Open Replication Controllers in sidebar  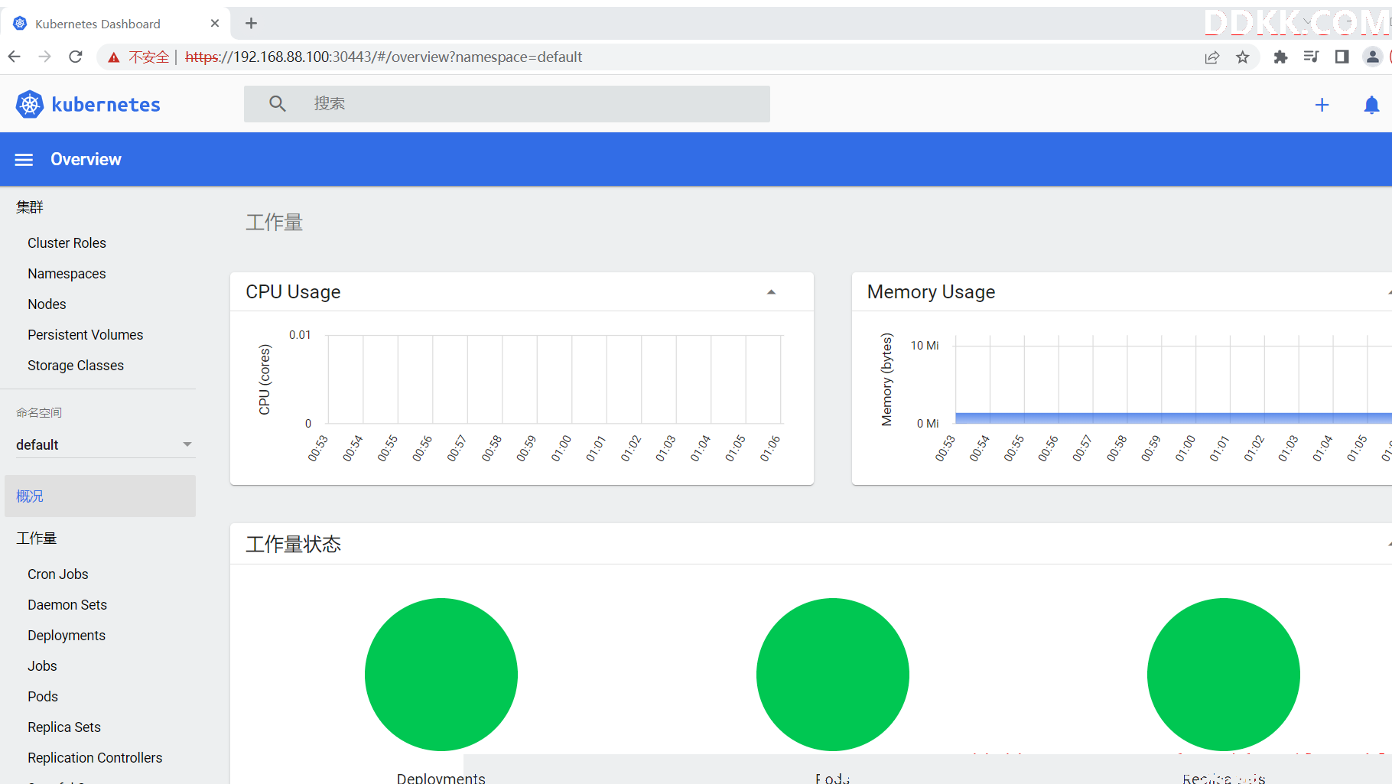coord(95,758)
